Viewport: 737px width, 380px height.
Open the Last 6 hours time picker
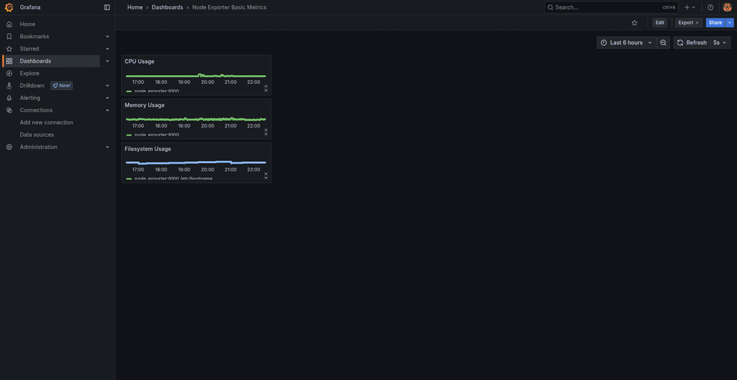pyautogui.click(x=625, y=42)
